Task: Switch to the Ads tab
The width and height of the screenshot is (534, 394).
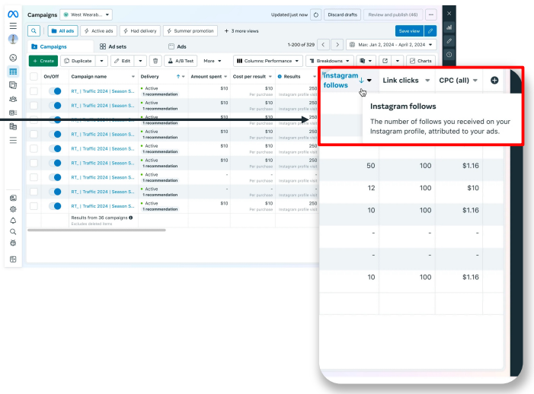Action: (177, 46)
